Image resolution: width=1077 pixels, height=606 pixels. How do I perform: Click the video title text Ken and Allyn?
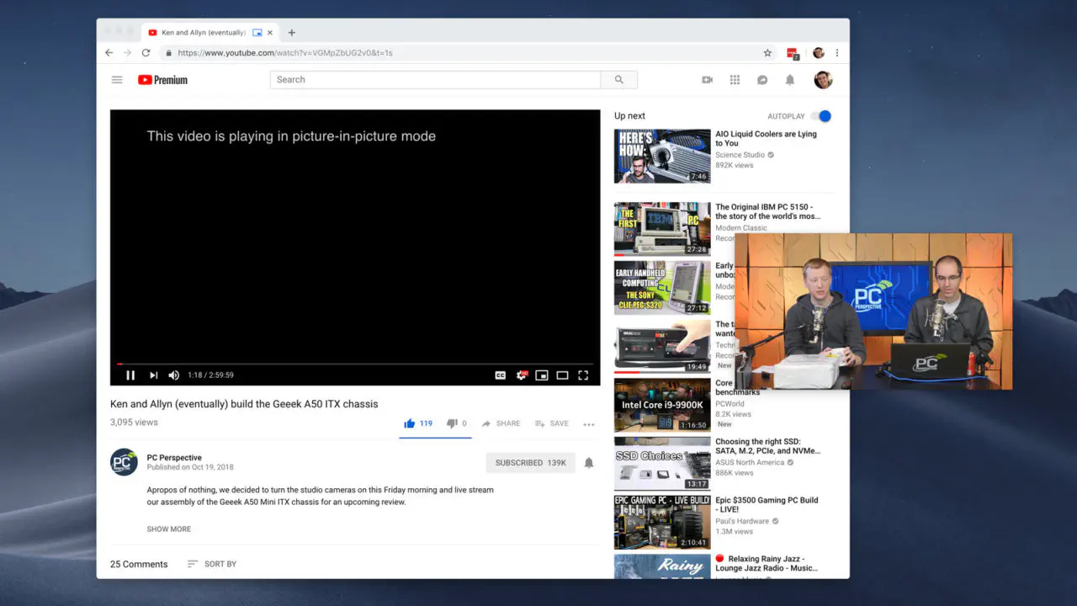244,404
